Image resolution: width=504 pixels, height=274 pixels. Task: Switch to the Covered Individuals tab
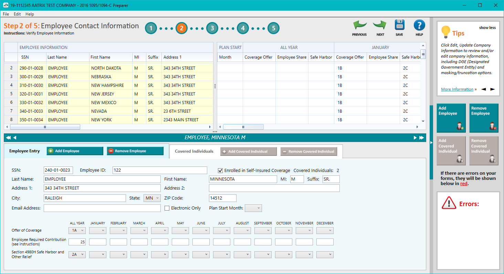point(194,151)
